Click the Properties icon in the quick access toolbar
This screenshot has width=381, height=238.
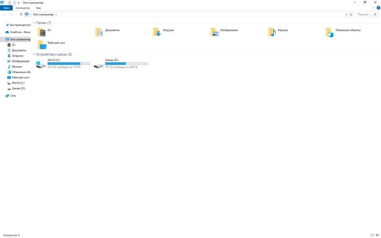[9, 3]
